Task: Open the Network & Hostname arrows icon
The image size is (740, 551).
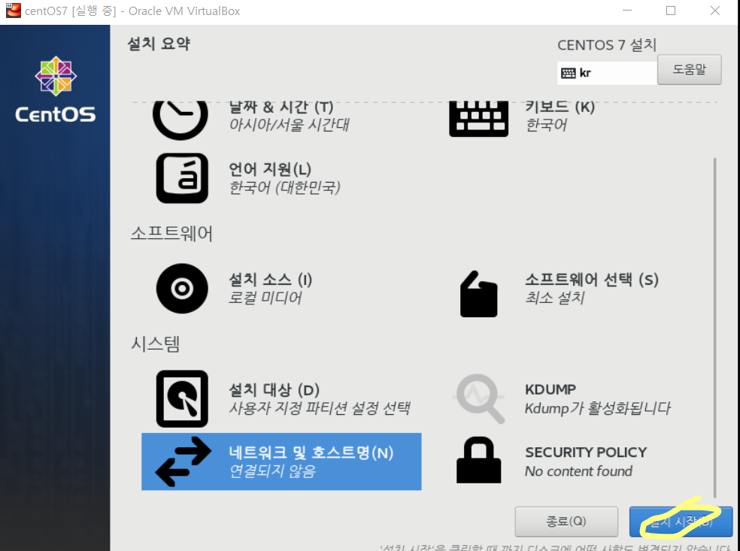Action: (x=183, y=462)
